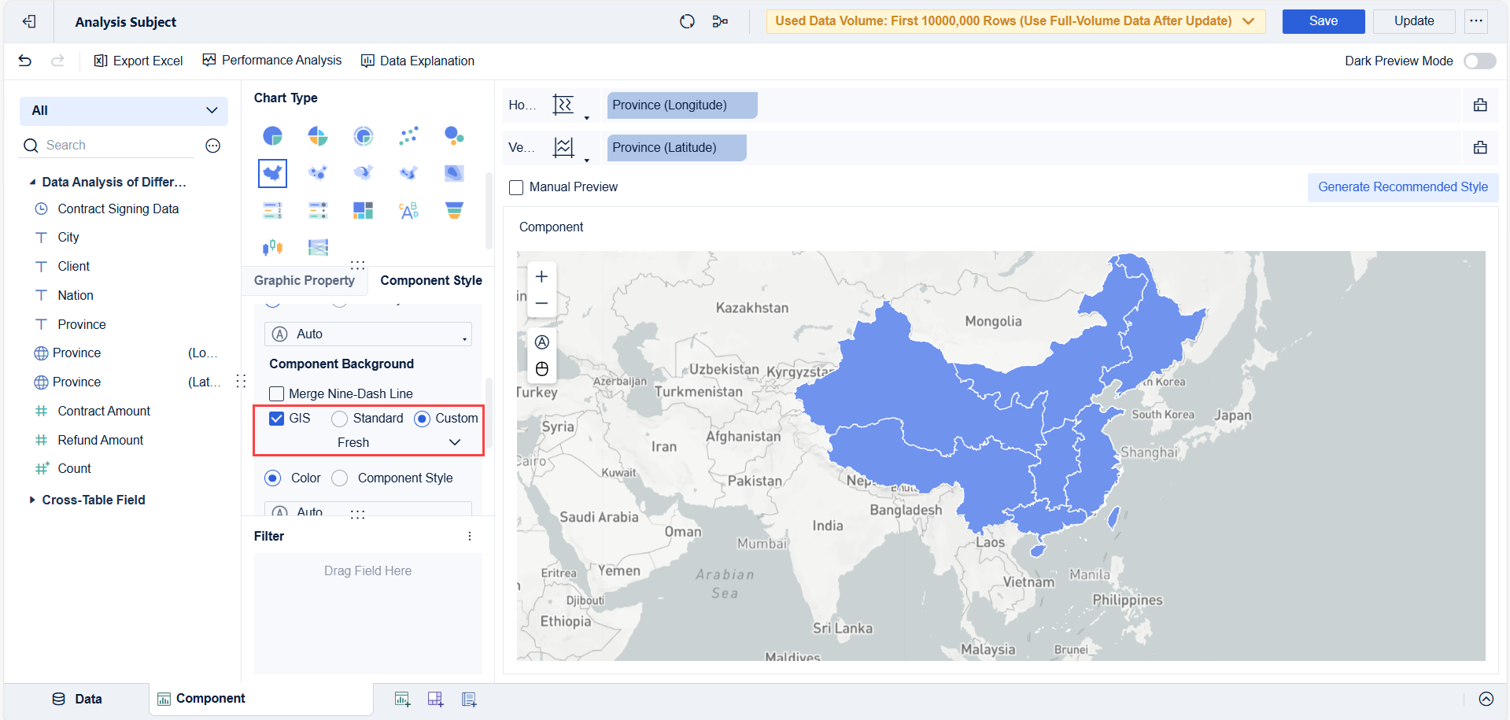Viewport: 1510px width, 720px height.
Task: Click the Save button
Action: click(1324, 21)
